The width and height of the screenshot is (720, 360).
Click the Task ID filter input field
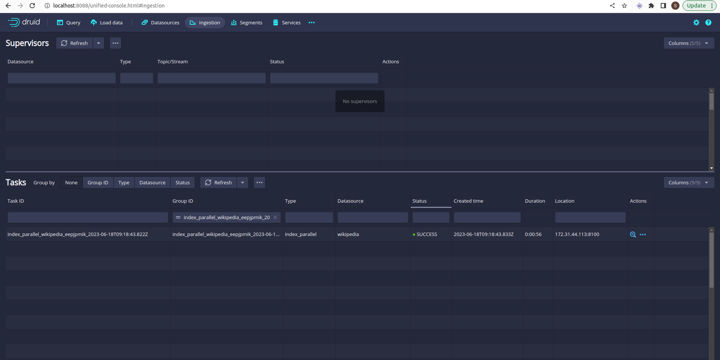(x=88, y=217)
